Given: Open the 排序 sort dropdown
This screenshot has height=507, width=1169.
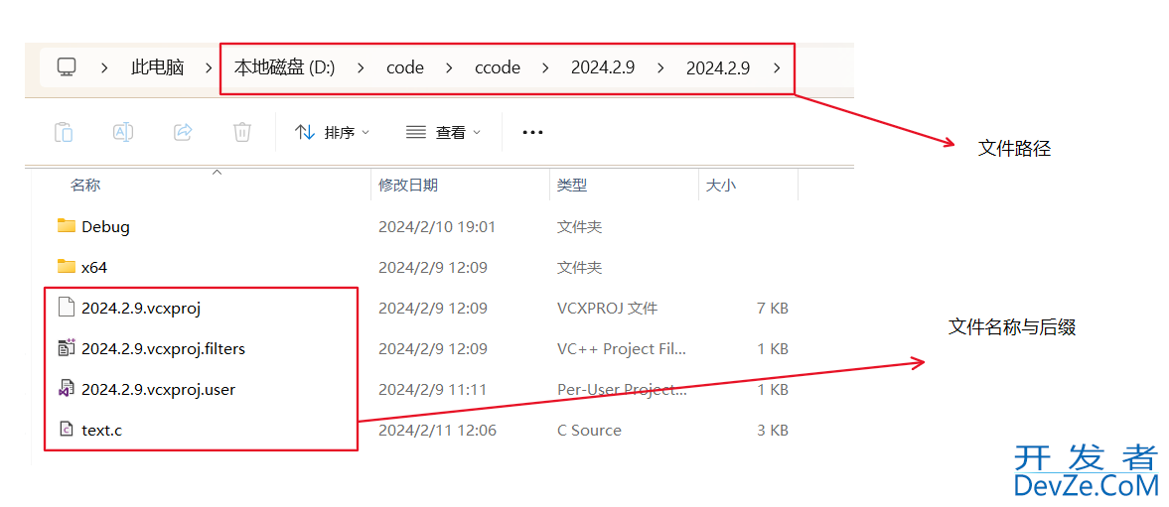Looking at the screenshot, I should [x=333, y=132].
